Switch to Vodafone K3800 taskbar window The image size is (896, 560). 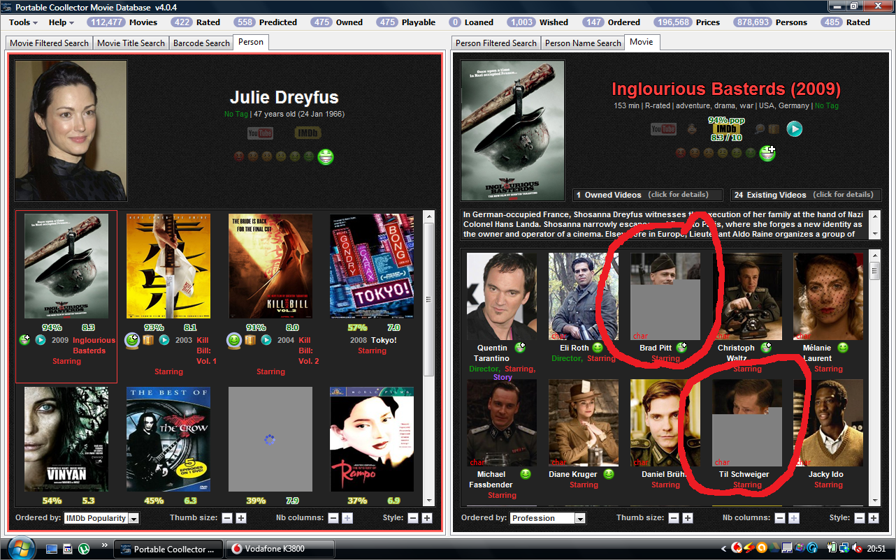pyautogui.click(x=281, y=549)
